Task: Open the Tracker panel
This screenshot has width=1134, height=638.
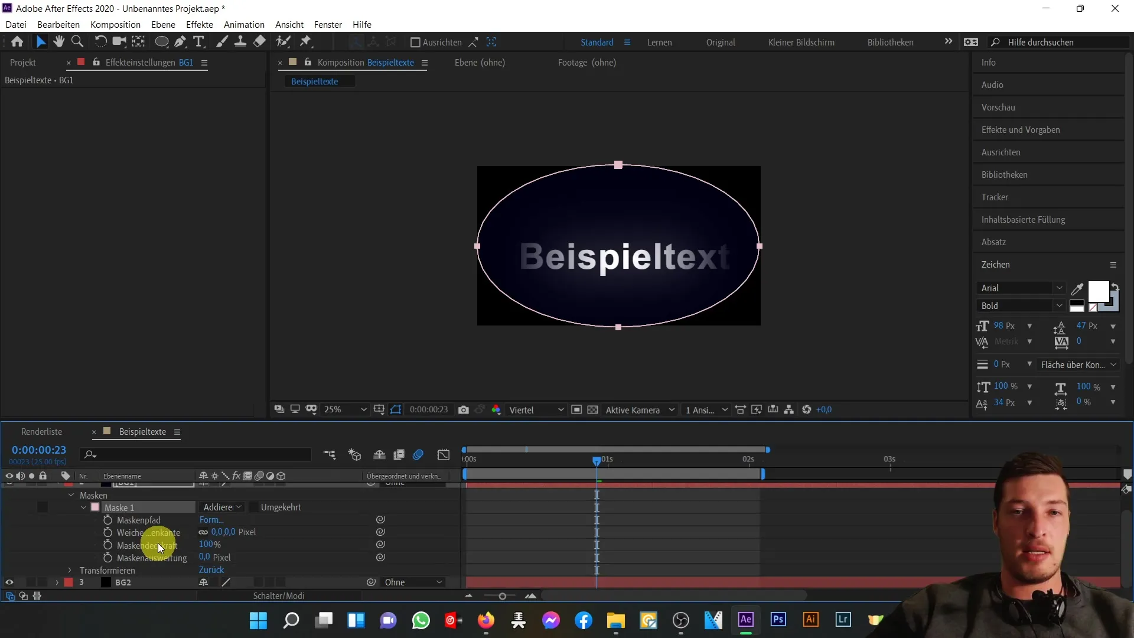Action: coord(995,196)
